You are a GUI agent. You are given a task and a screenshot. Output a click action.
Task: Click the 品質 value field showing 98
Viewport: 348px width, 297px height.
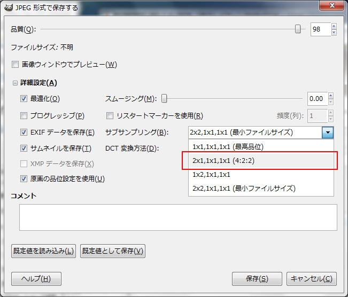[x=321, y=29]
